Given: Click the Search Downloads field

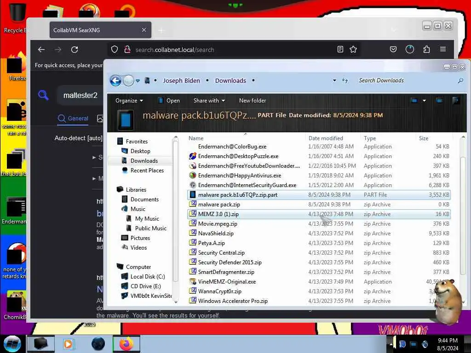Looking at the screenshot, I should [406, 80].
